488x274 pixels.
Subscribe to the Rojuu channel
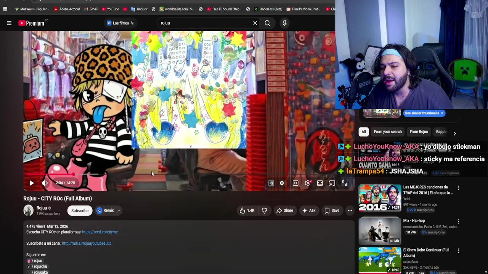point(80,210)
